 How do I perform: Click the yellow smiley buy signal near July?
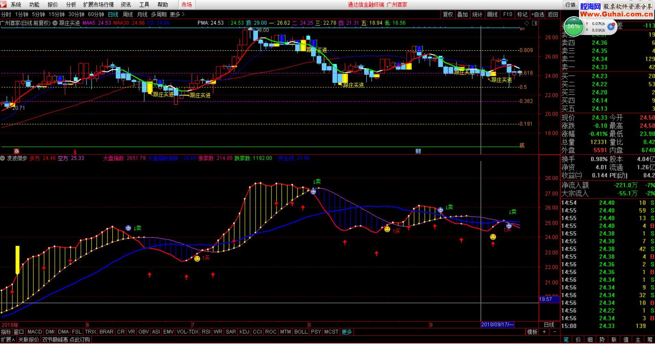[197, 259]
